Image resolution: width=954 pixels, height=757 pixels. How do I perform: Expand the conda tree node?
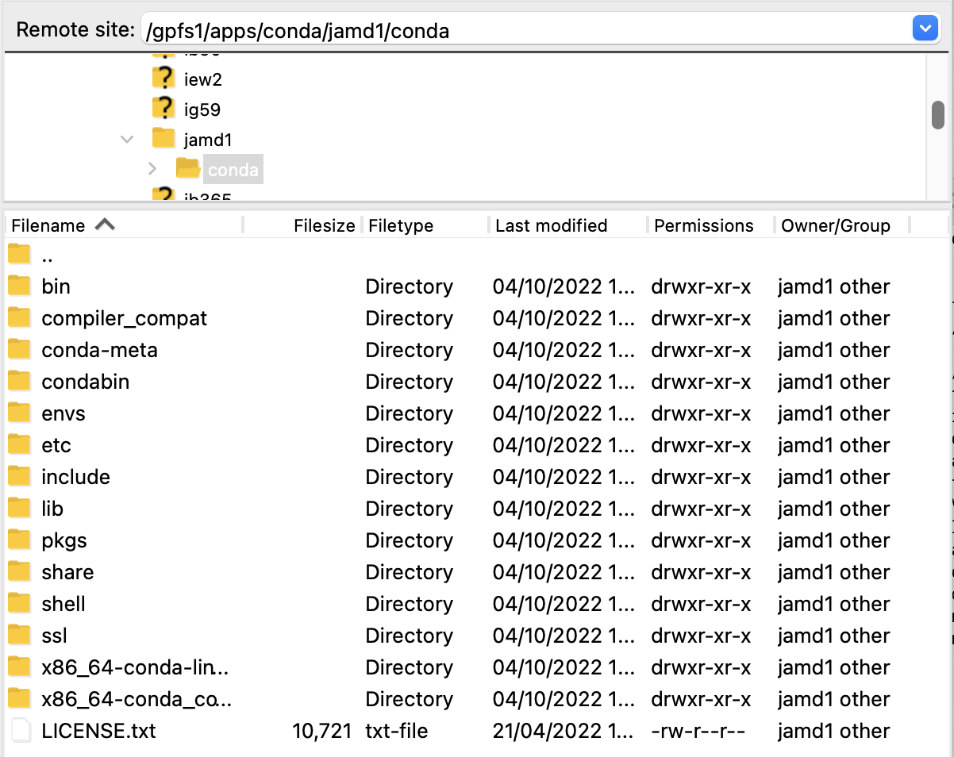coord(153,169)
